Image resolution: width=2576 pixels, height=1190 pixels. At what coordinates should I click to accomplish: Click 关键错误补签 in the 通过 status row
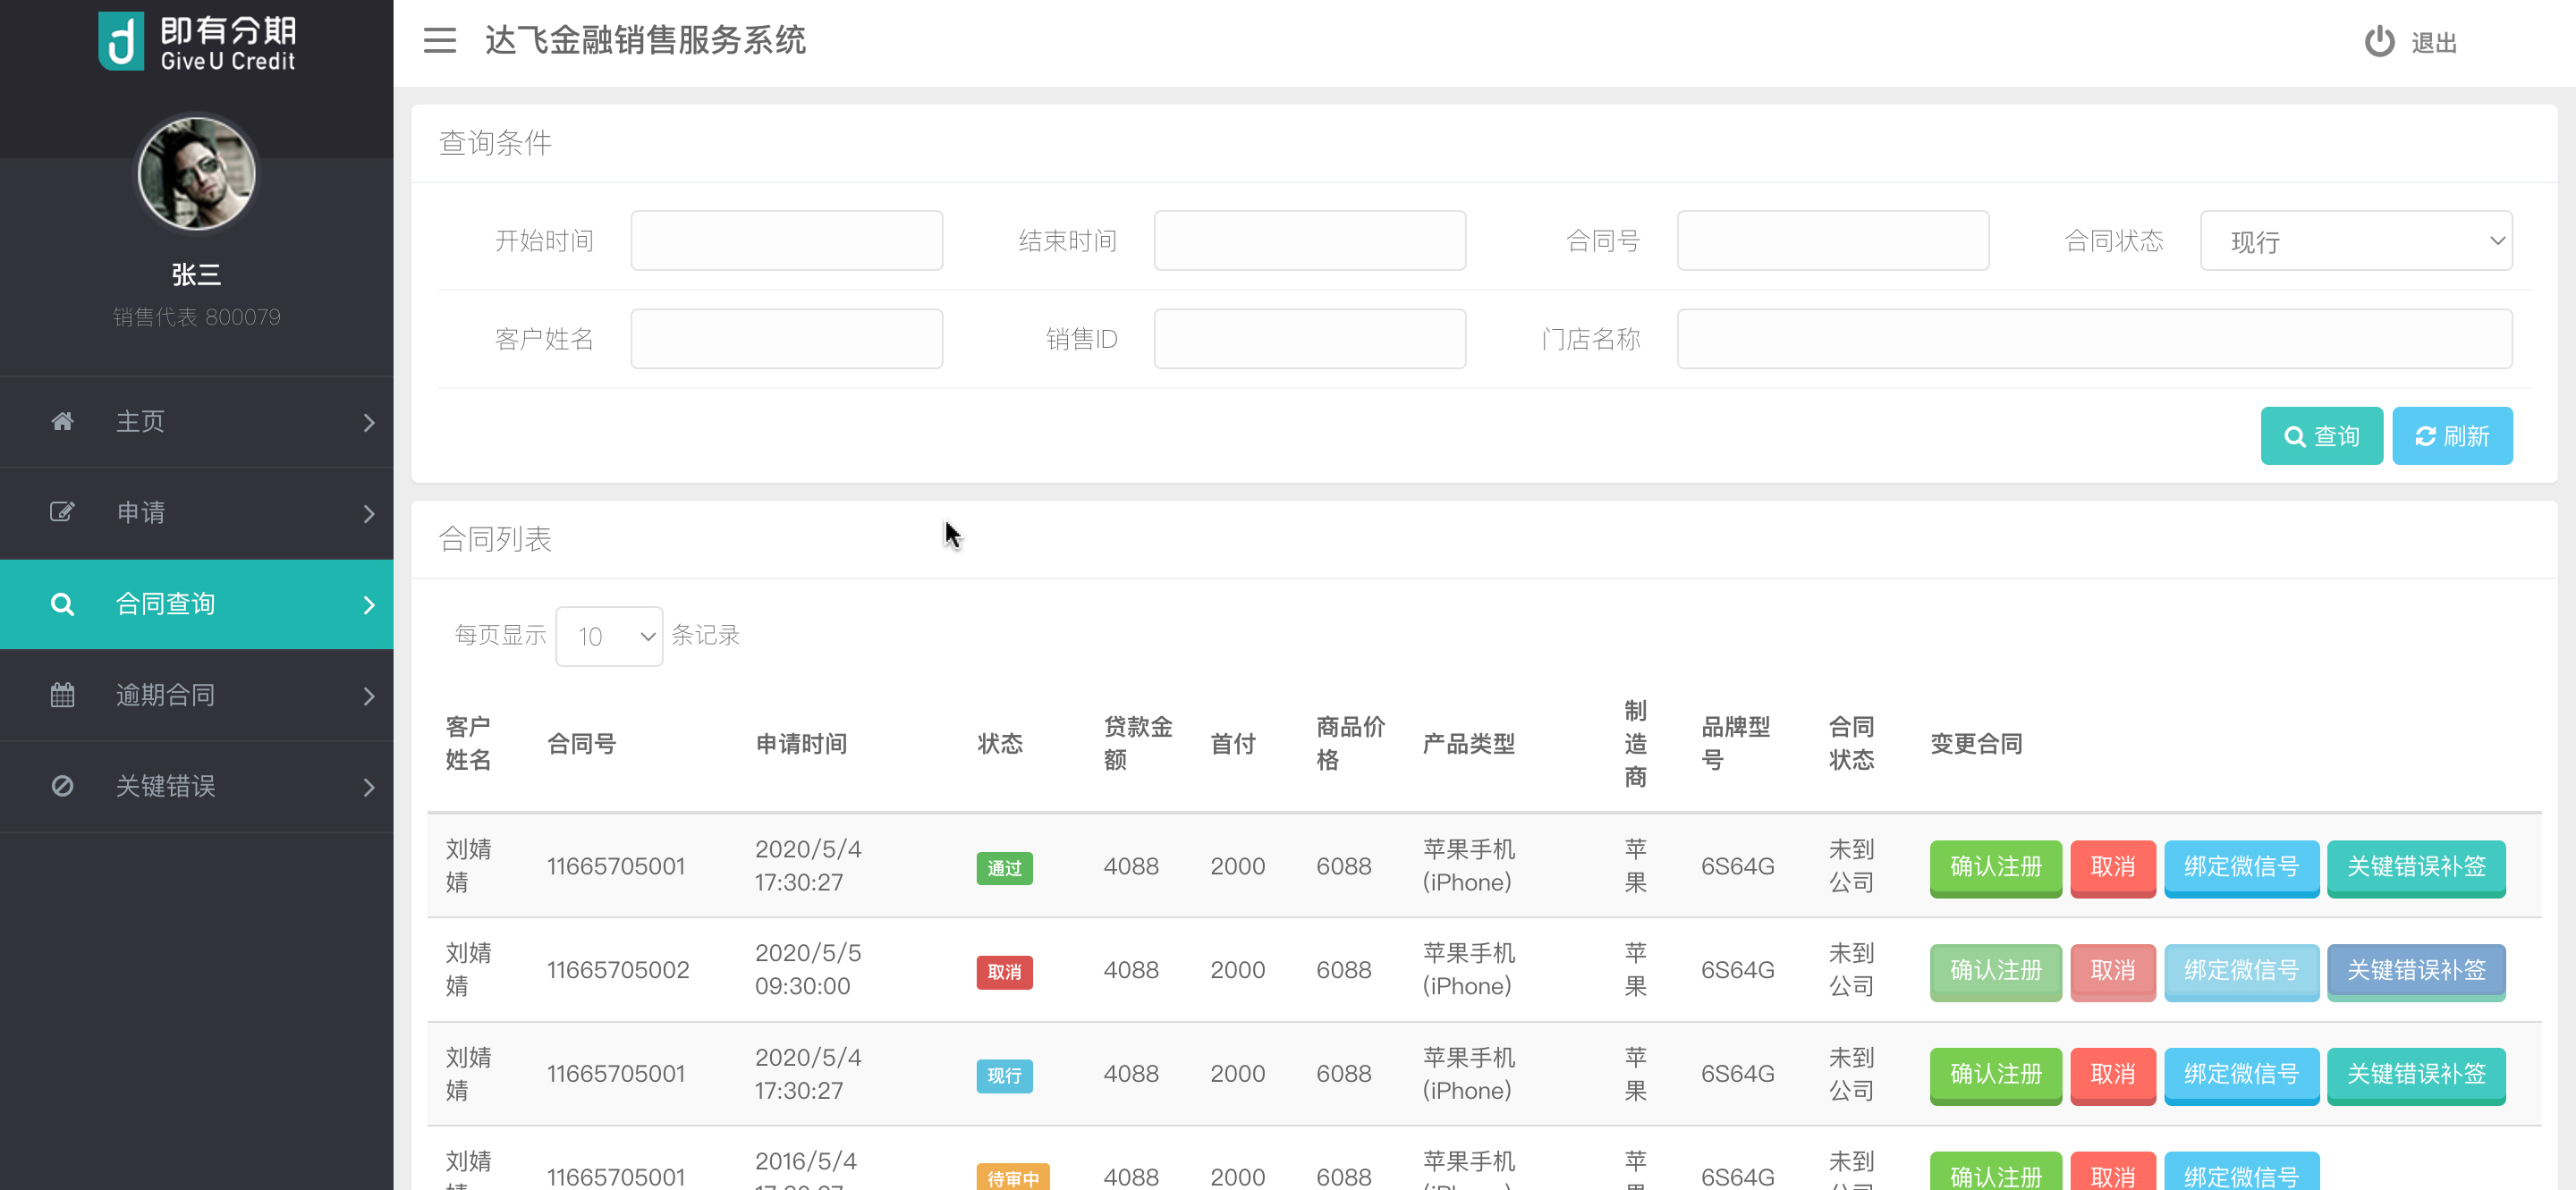coord(2416,867)
